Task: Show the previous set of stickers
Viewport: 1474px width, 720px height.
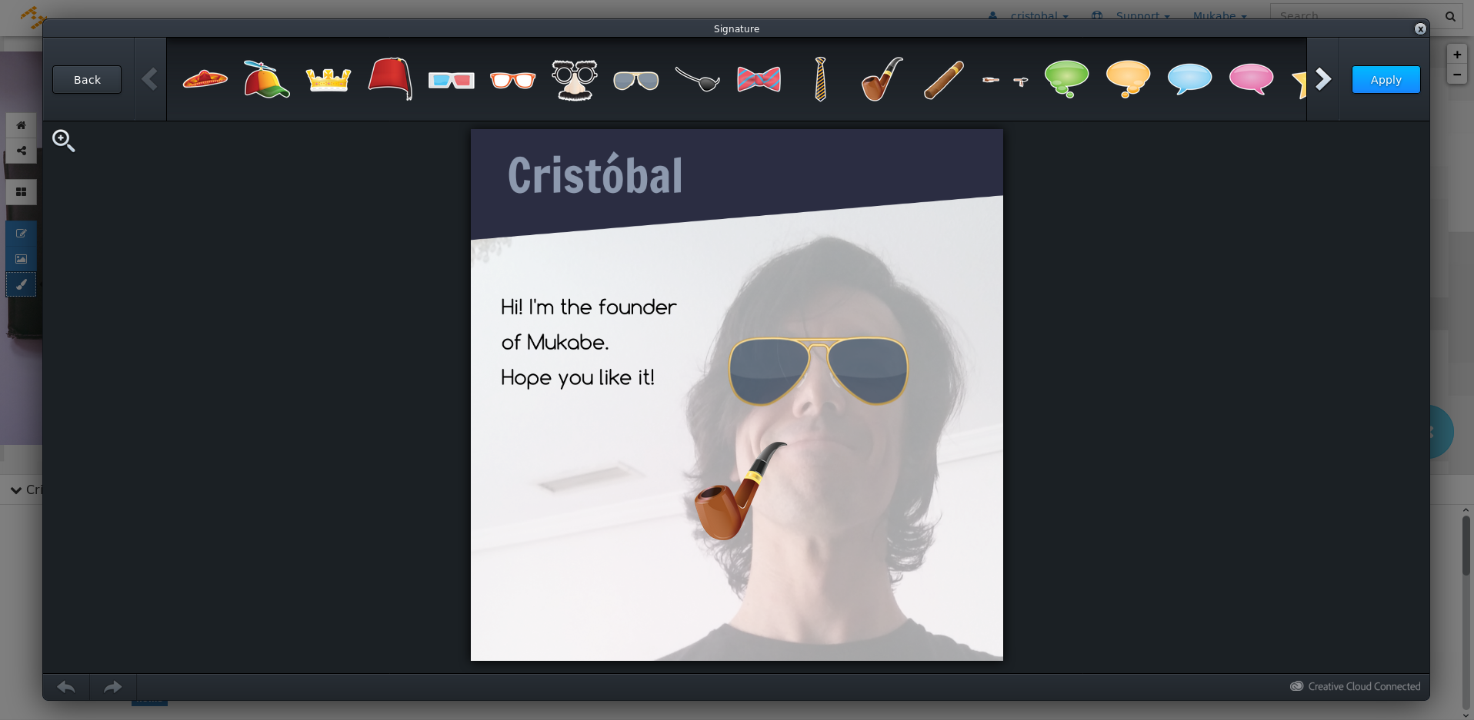Action: pyautogui.click(x=150, y=79)
